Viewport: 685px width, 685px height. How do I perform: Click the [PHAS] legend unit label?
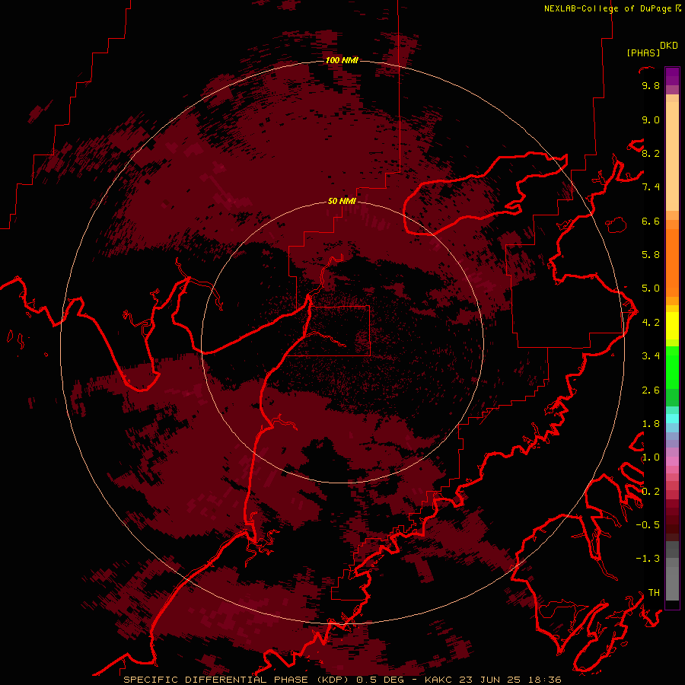643,53
